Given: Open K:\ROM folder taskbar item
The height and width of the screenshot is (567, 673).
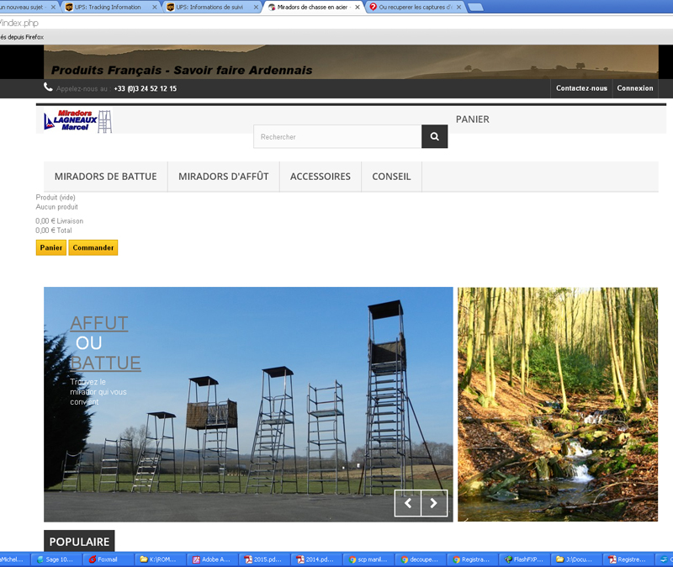Looking at the screenshot, I should pyautogui.click(x=160, y=559).
